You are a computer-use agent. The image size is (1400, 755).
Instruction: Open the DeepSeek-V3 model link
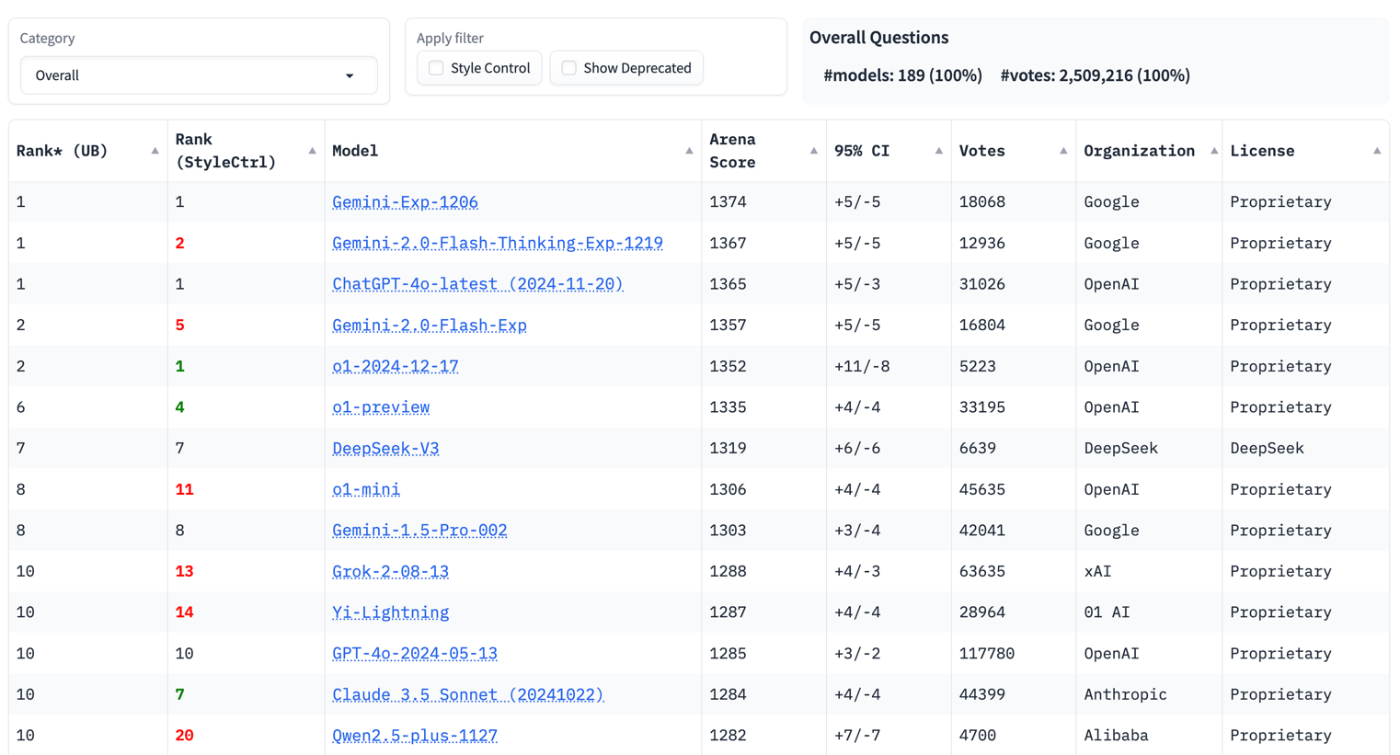coord(385,449)
